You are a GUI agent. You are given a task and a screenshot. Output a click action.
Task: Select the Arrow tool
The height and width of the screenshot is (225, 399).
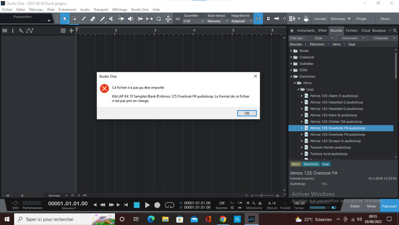[65, 19]
